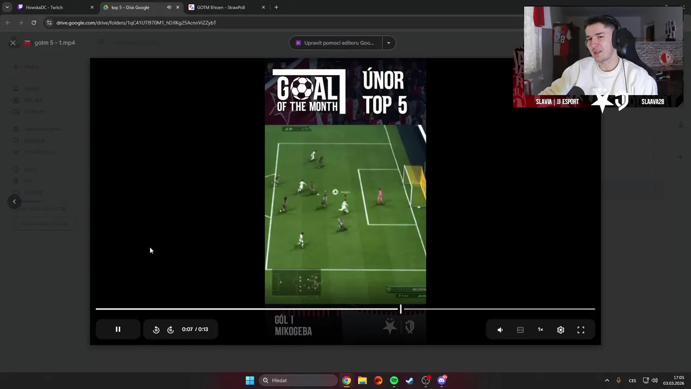Close the HowskaDC - Twitch tab
691x389 pixels.
click(x=92, y=8)
